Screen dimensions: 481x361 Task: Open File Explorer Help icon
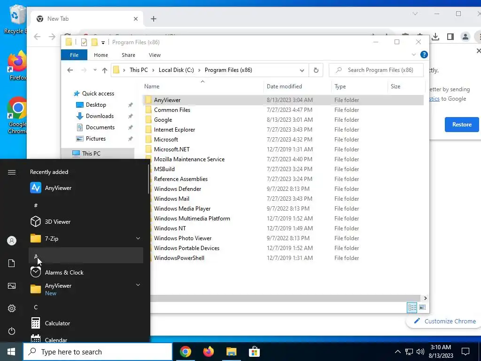point(424,55)
